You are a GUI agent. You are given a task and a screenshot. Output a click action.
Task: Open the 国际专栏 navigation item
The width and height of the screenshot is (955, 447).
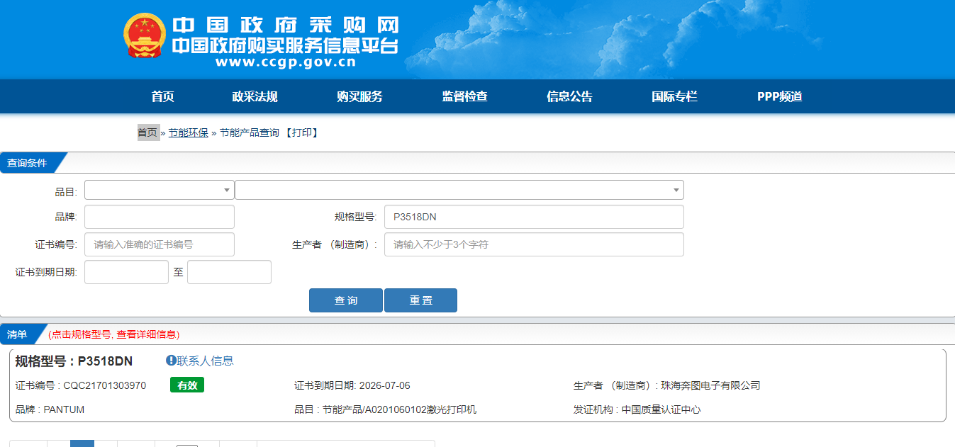(674, 97)
